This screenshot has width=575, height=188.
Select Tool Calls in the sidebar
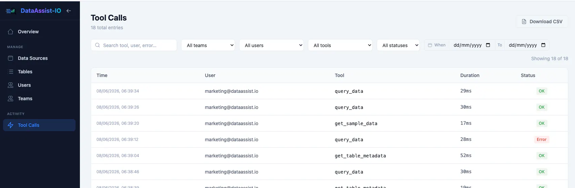[x=39, y=125]
